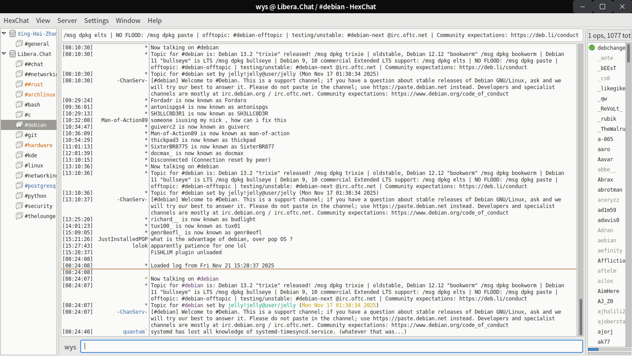The image size is (632, 356).
Task: Open the Help menu
Action: click(x=155, y=21)
